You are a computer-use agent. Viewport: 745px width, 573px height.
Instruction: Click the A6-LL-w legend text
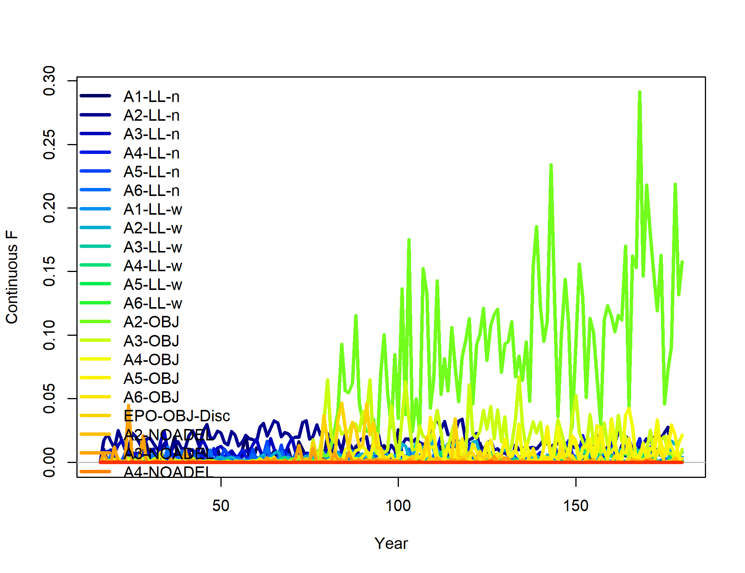click(153, 303)
